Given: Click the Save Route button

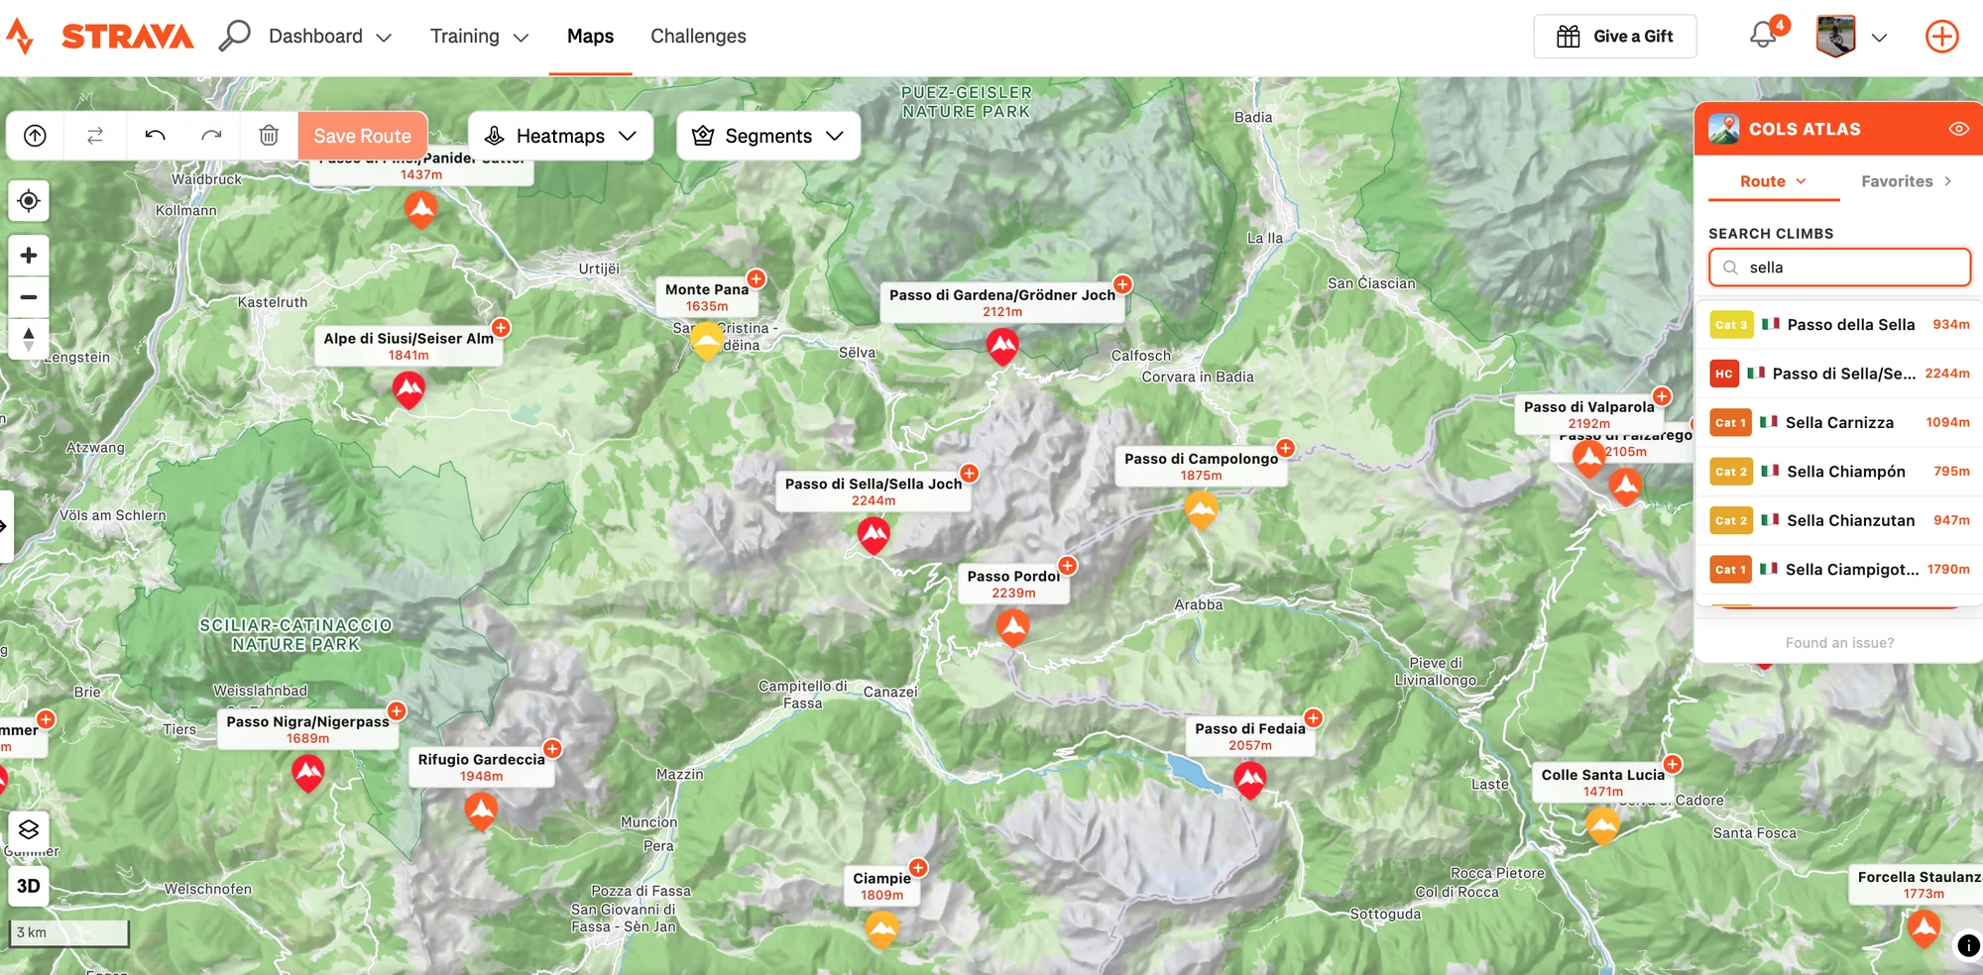Looking at the screenshot, I should [x=362, y=136].
